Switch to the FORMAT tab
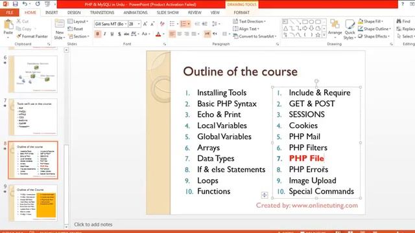 241,12
